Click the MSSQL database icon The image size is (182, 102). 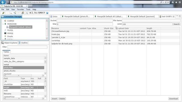(x=5, y=33)
